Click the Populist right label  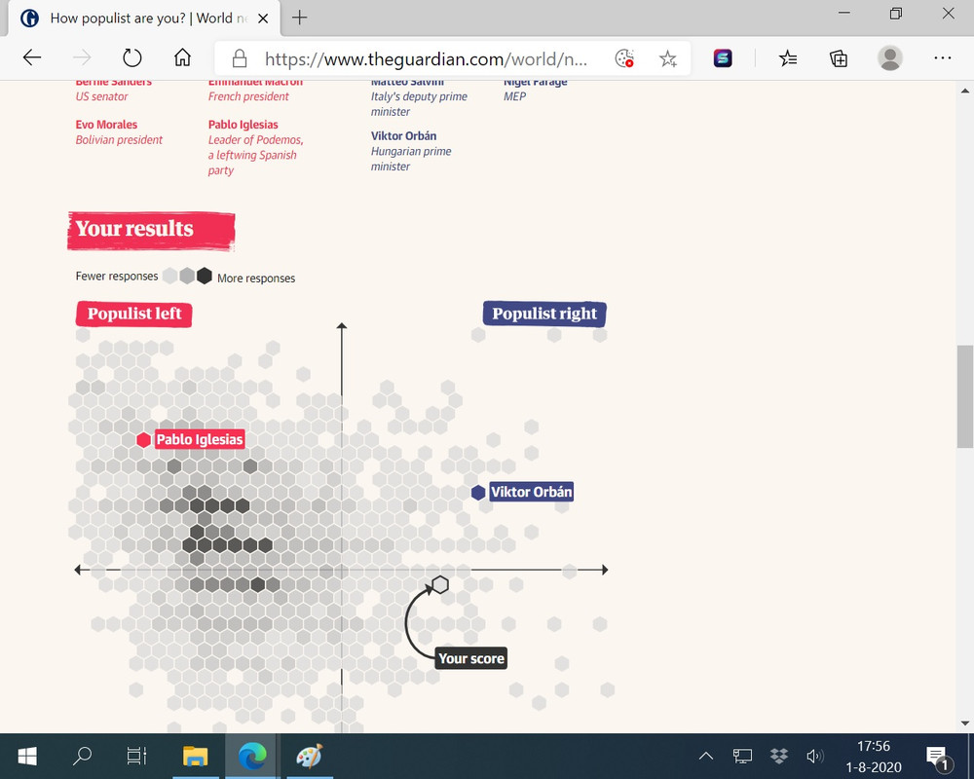pos(544,314)
